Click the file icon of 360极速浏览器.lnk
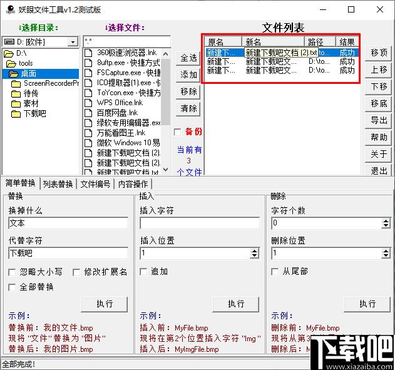This screenshot has width=395, height=370. pyautogui.click(x=88, y=53)
